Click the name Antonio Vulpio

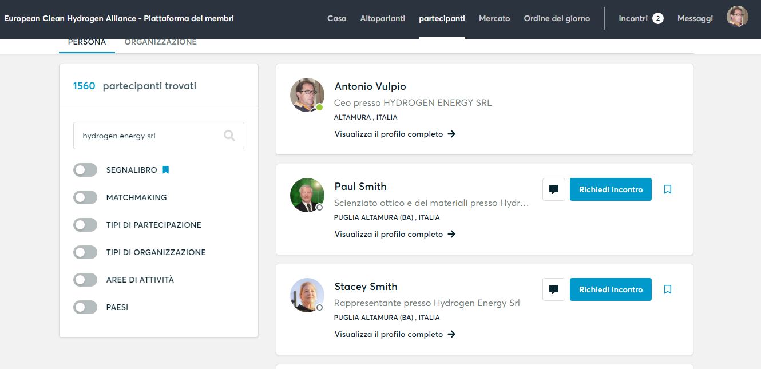click(x=370, y=86)
